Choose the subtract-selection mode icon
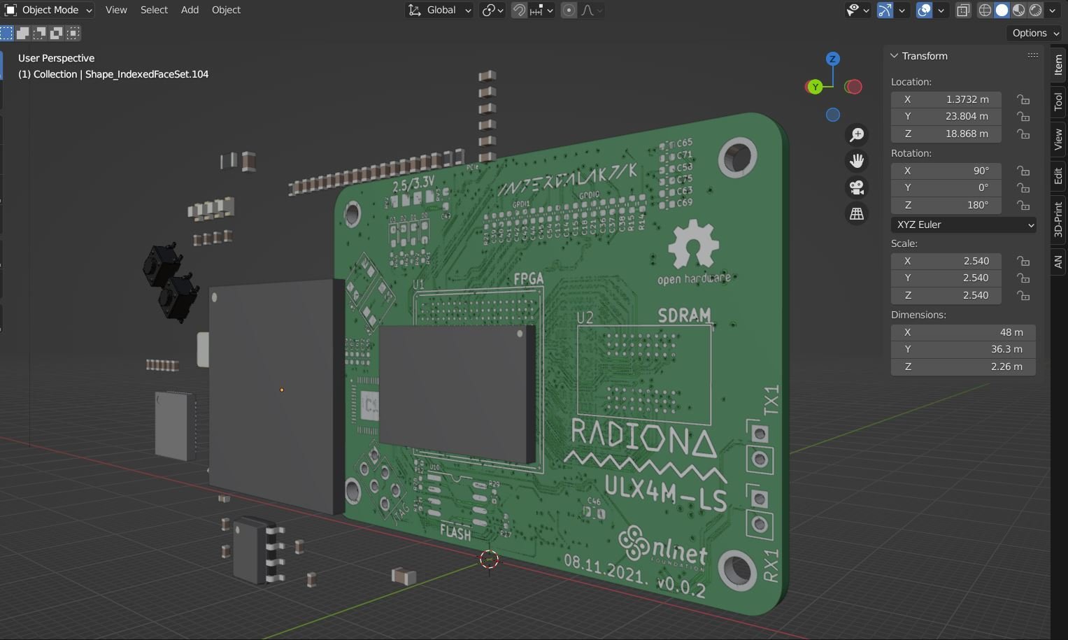Viewport: 1068px width, 640px height. coord(40,33)
